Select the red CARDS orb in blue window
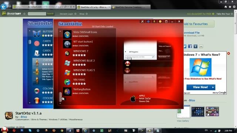This screenshot has height=133, width=237. [x=37, y=43]
